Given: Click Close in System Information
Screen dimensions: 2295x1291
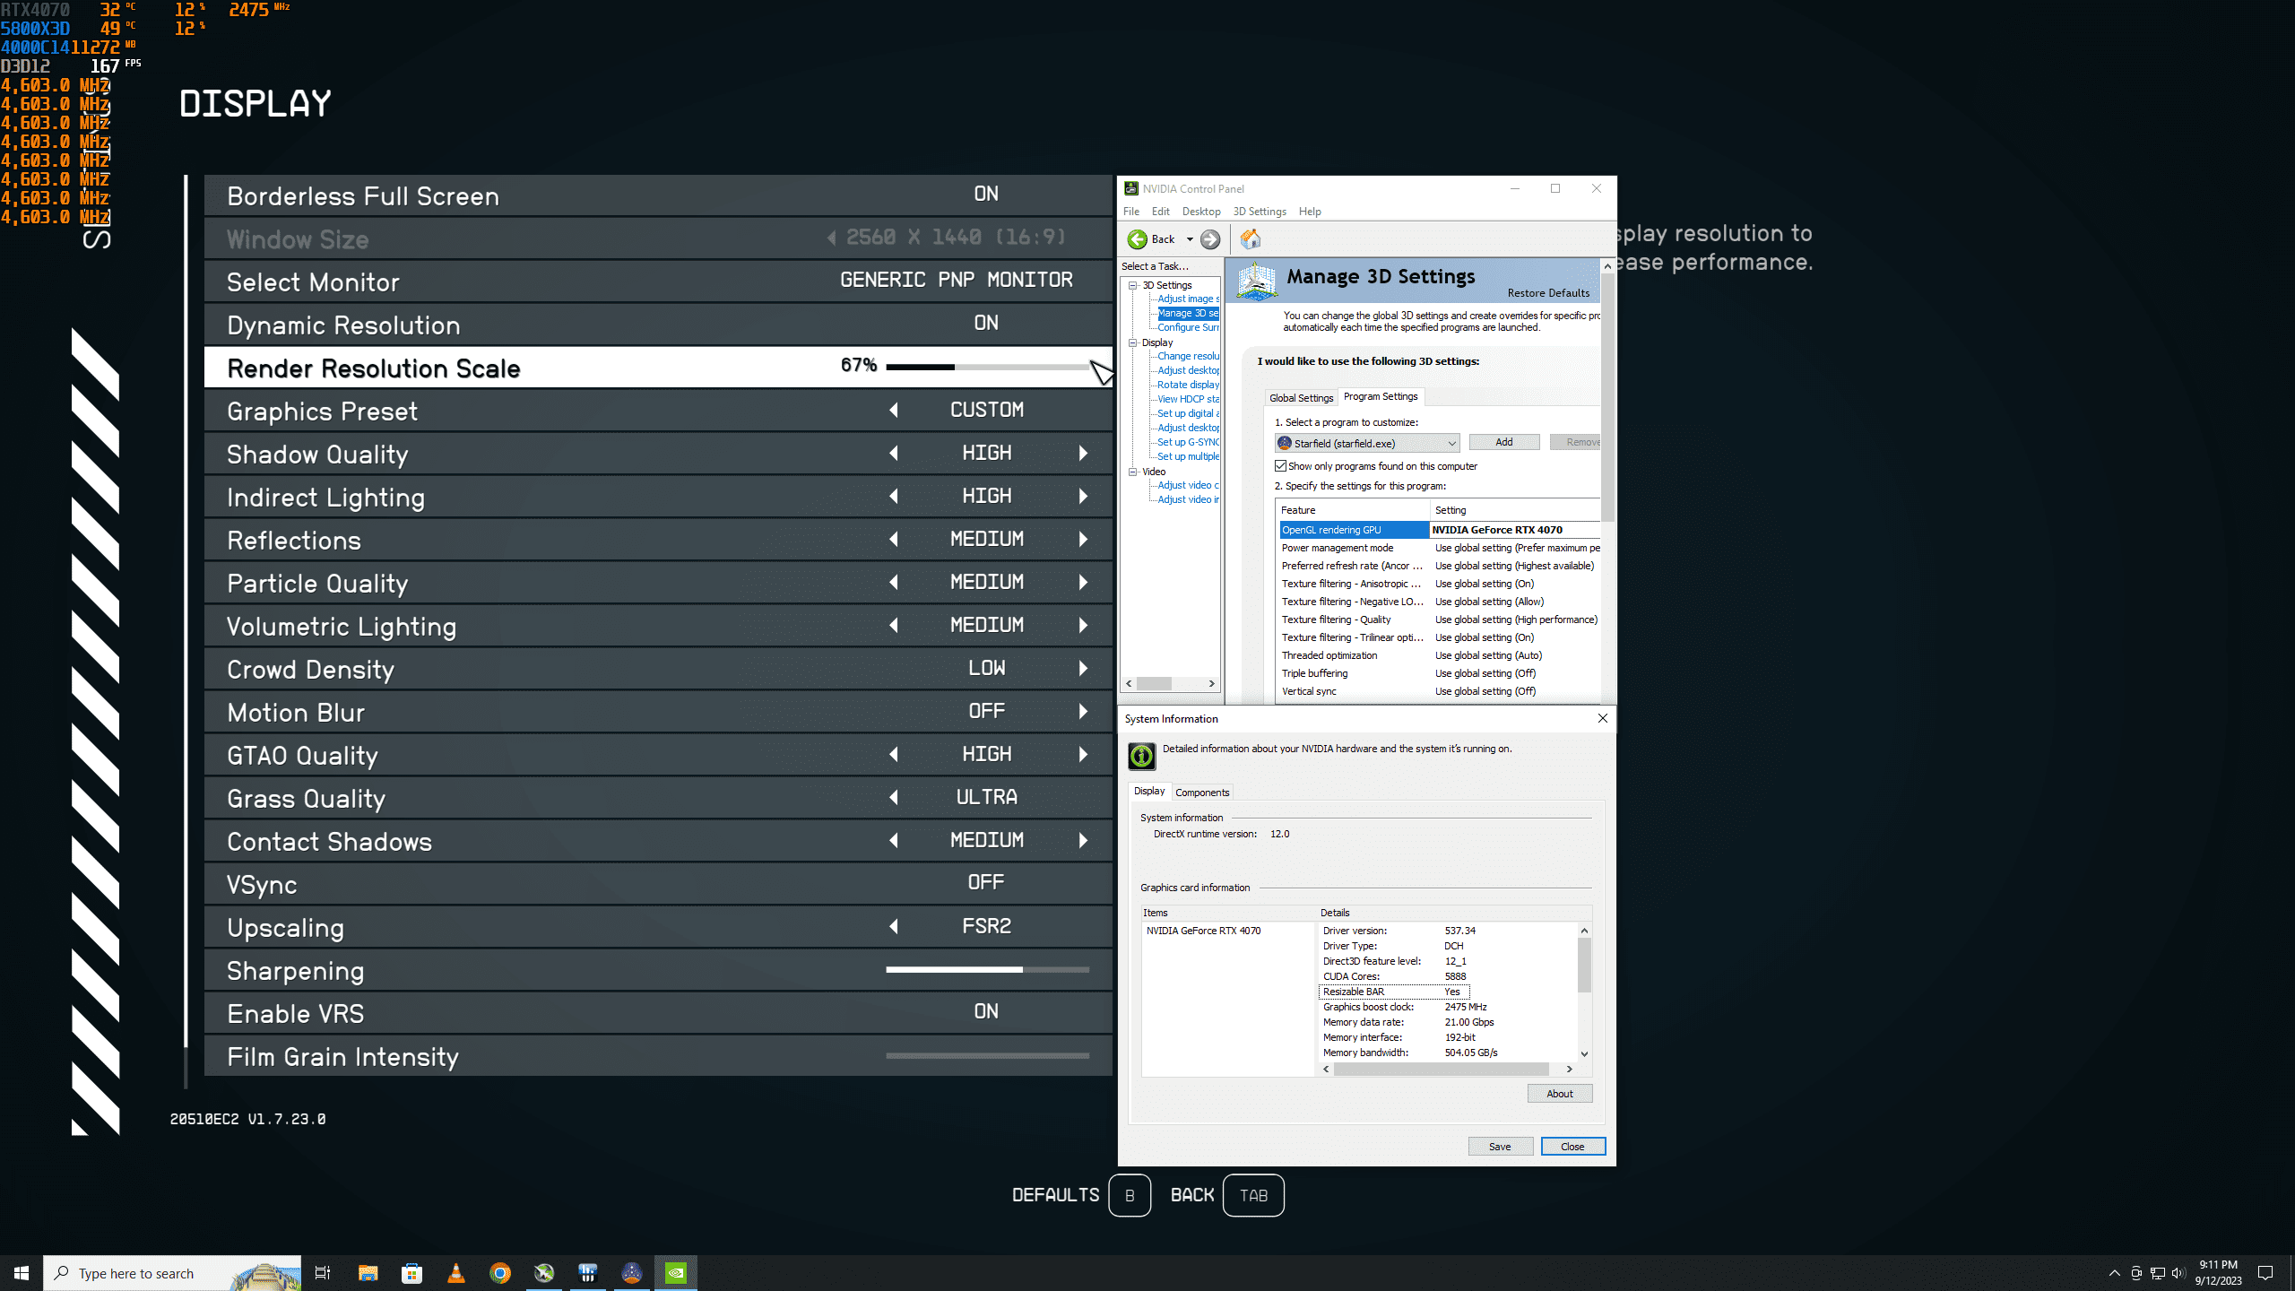Looking at the screenshot, I should (1572, 1147).
